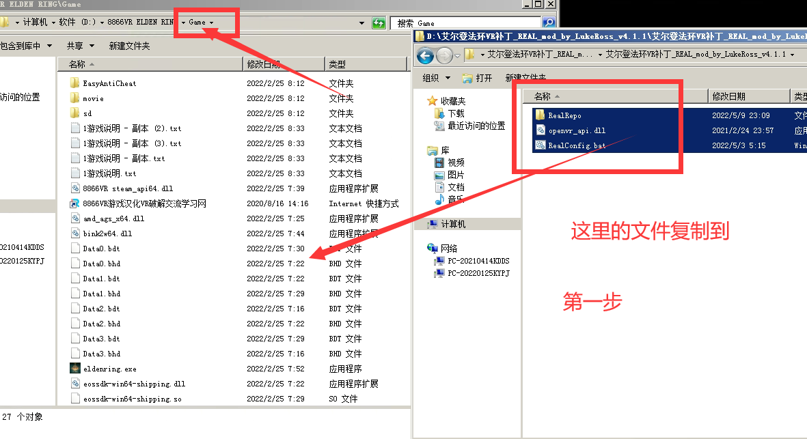Click the refresh icon in Game window

click(x=379, y=23)
